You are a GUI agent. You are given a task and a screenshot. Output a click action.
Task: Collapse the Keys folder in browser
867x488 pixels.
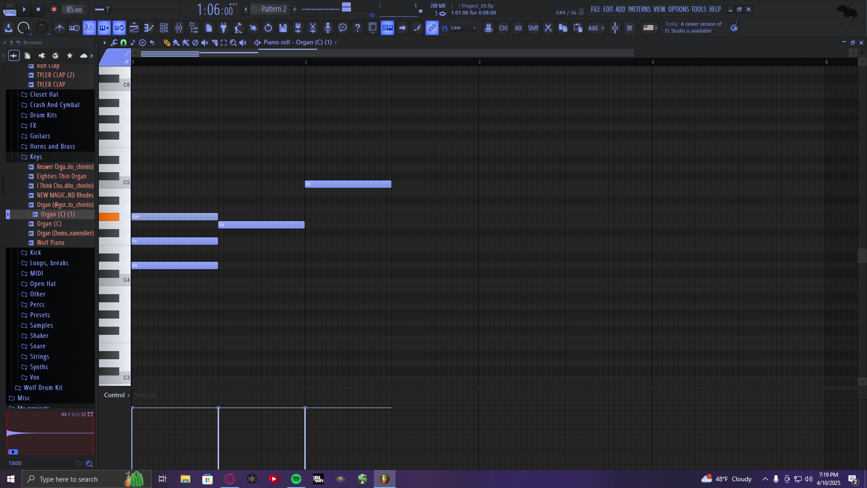(x=36, y=157)
